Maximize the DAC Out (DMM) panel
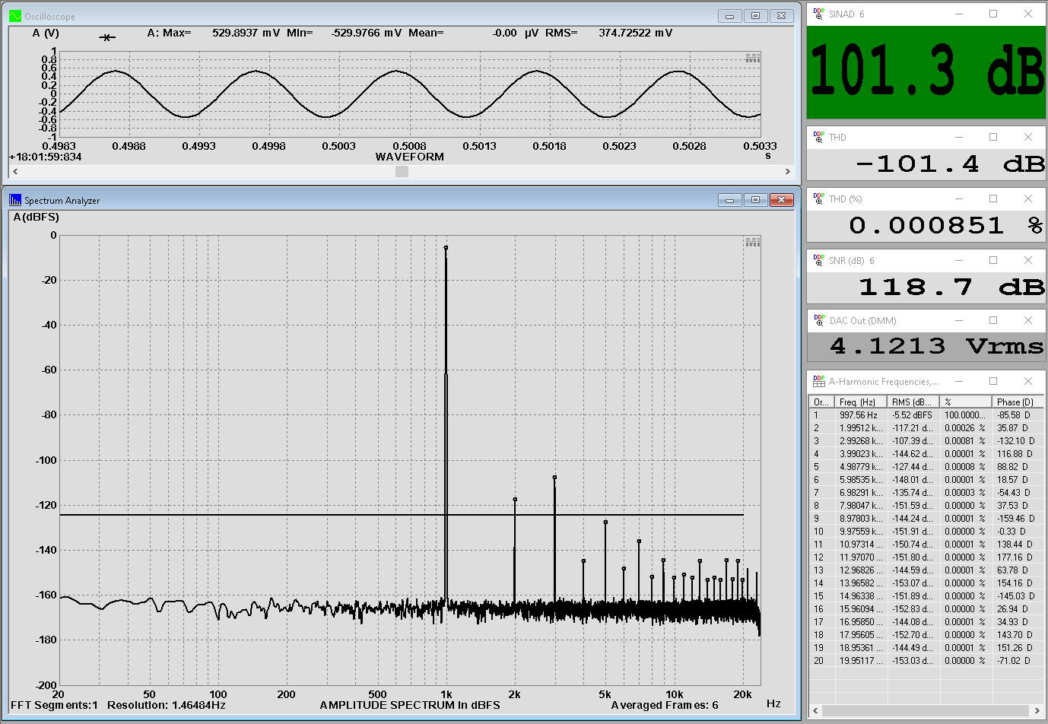The width and height of the screenshot is (1048, 724). pyautogui.click(x=993, y=320)
